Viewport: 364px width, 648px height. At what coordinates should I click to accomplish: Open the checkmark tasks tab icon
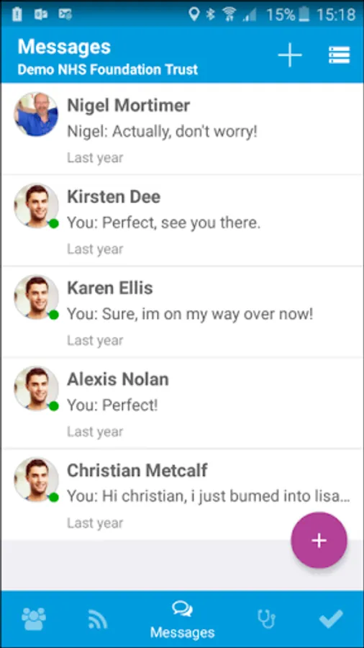(x=331, y=619)
